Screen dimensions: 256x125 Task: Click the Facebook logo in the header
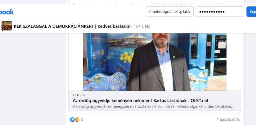click(7, 12)
